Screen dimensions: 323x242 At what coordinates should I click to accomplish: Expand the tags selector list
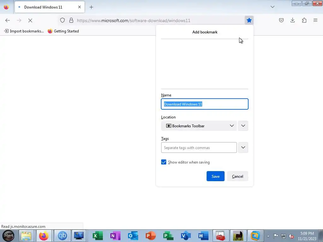pyautogui.click(x=243, y=147)
